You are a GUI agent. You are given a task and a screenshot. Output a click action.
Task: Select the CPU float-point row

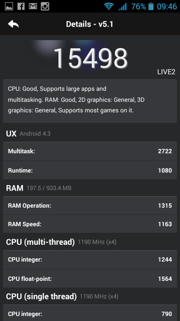(x=90, y=279)
